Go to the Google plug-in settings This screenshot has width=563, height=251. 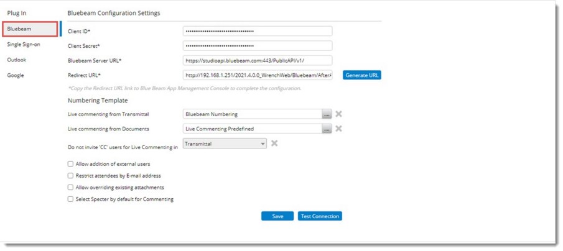(16, 75)
